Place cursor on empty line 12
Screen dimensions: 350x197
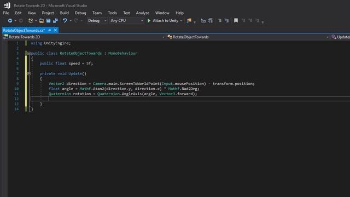pyautogui.click(x=190, y=99)
